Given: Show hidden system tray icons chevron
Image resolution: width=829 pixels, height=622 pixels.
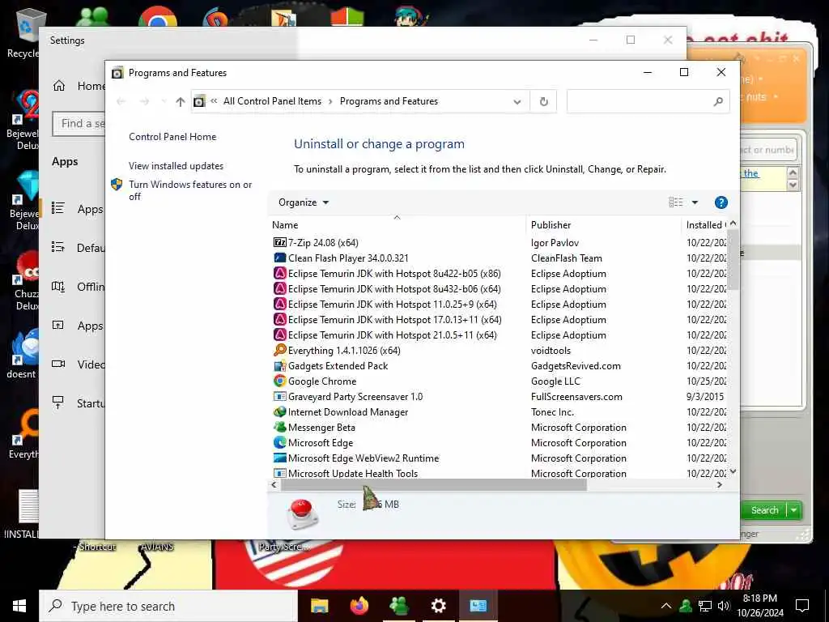Looking at the screenshot, I should click(666, 606).
